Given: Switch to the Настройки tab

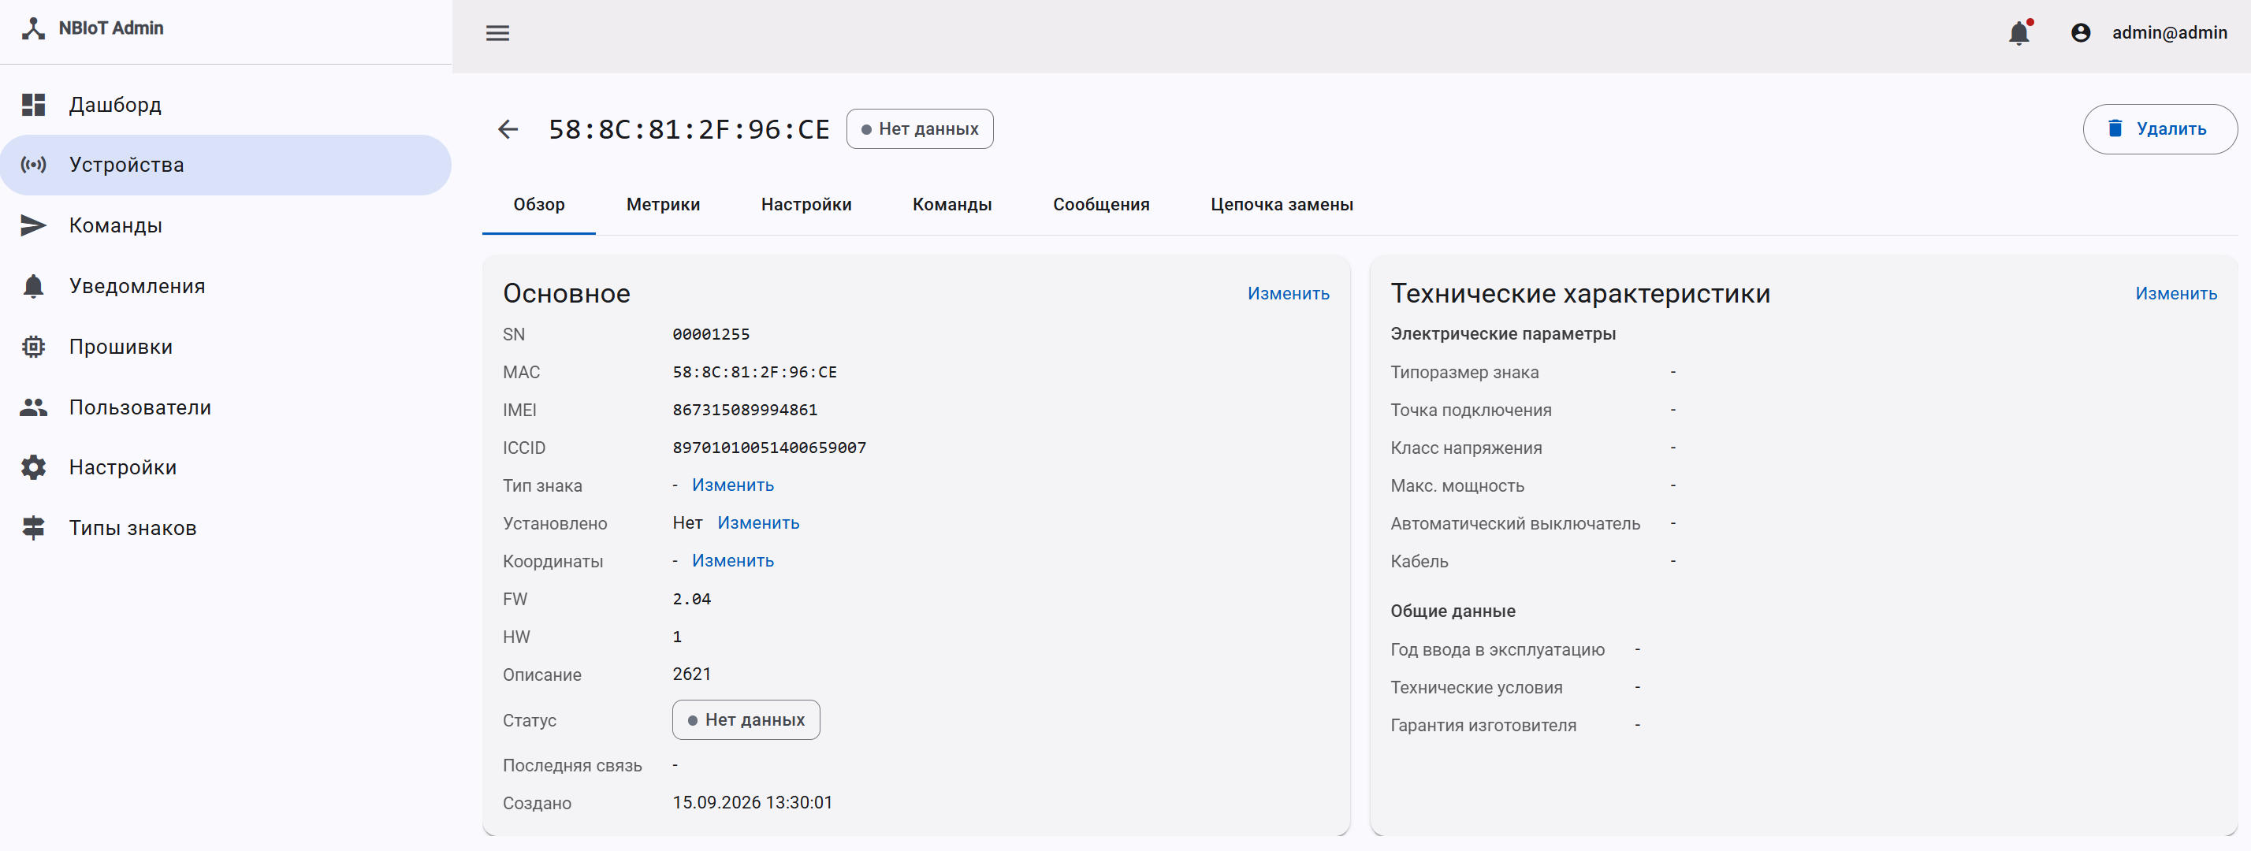Looking at the screenshot, I should coord(806,204).
